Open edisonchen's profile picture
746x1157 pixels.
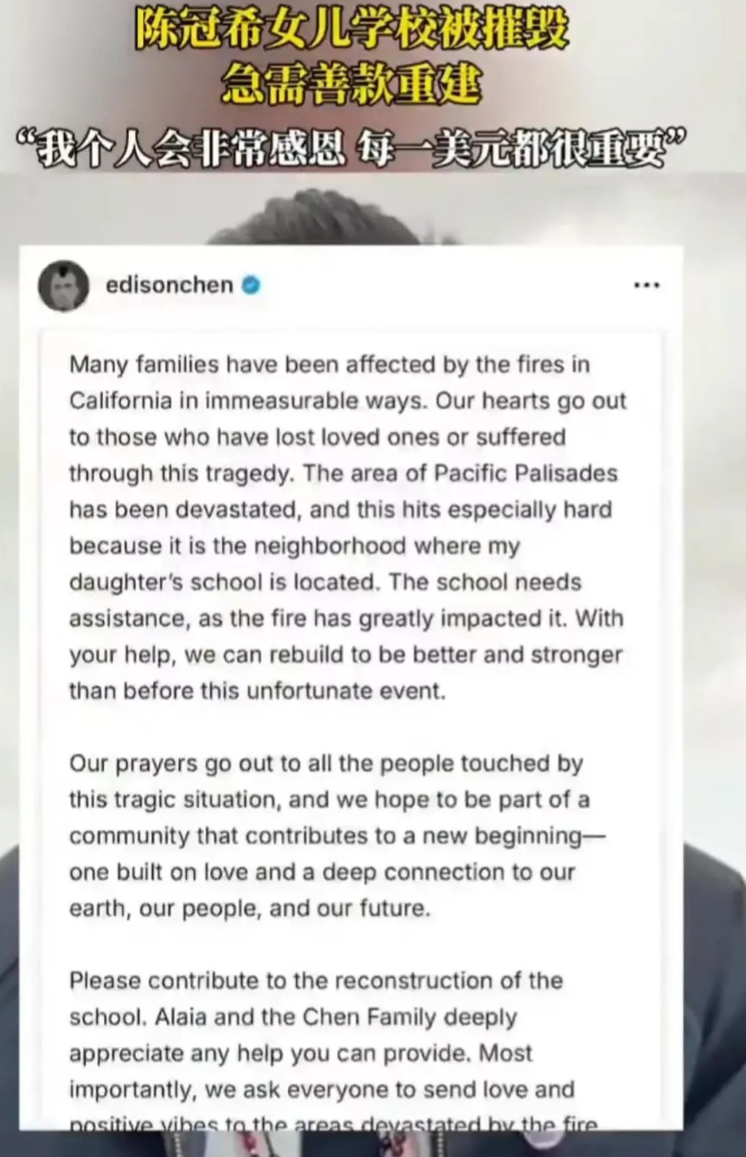[x=64, y=285]
